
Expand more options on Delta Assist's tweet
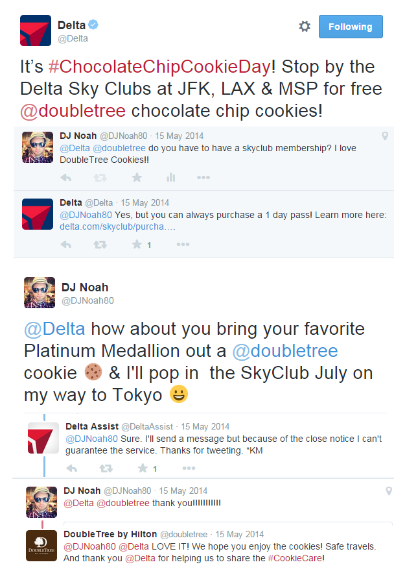click(x=189, y=468)
